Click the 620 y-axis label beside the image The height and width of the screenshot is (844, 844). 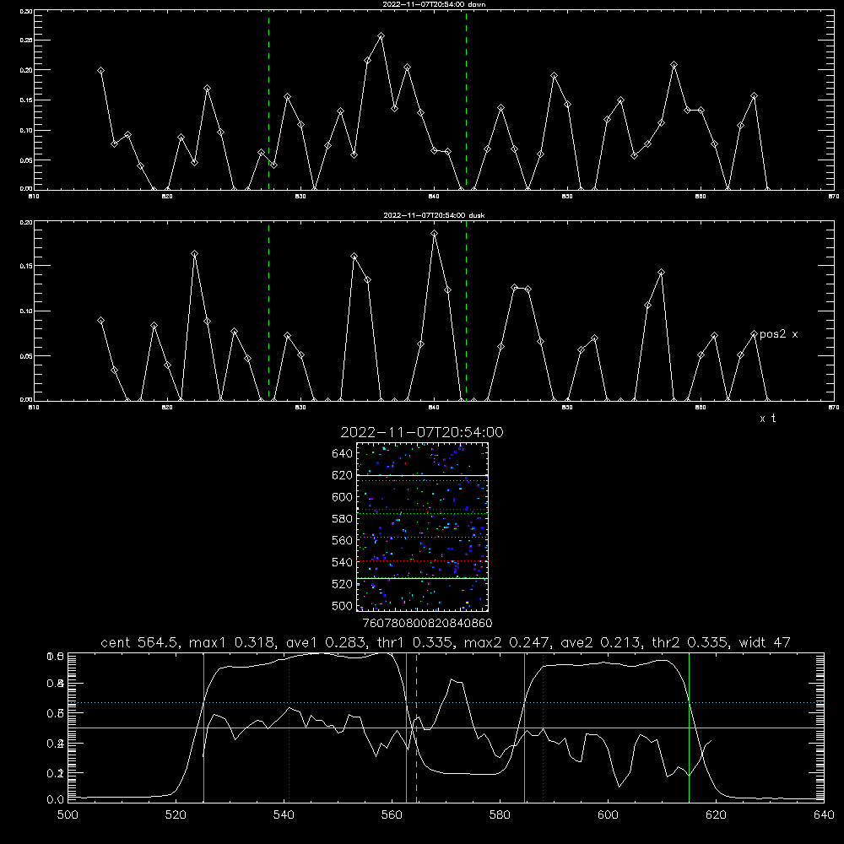click(343, 475)
